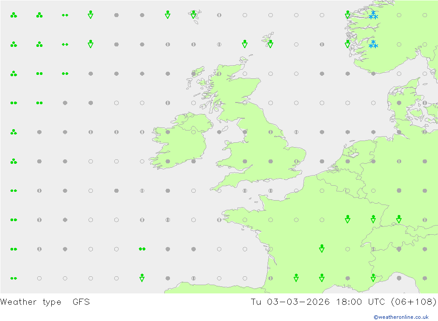The image size is (438, 321).
Task: Click the "Weather type GFS" title label
Action: (x=45, y=302)
